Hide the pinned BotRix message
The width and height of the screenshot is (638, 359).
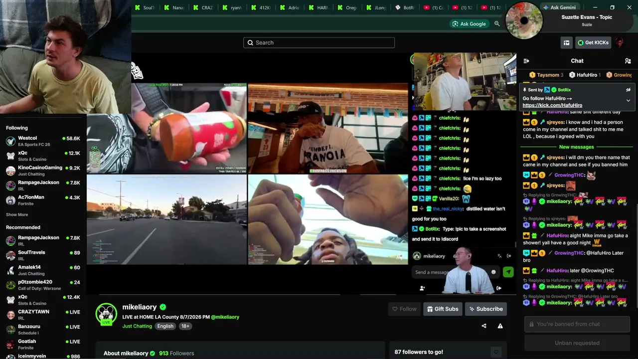click(x=628, y=90)
